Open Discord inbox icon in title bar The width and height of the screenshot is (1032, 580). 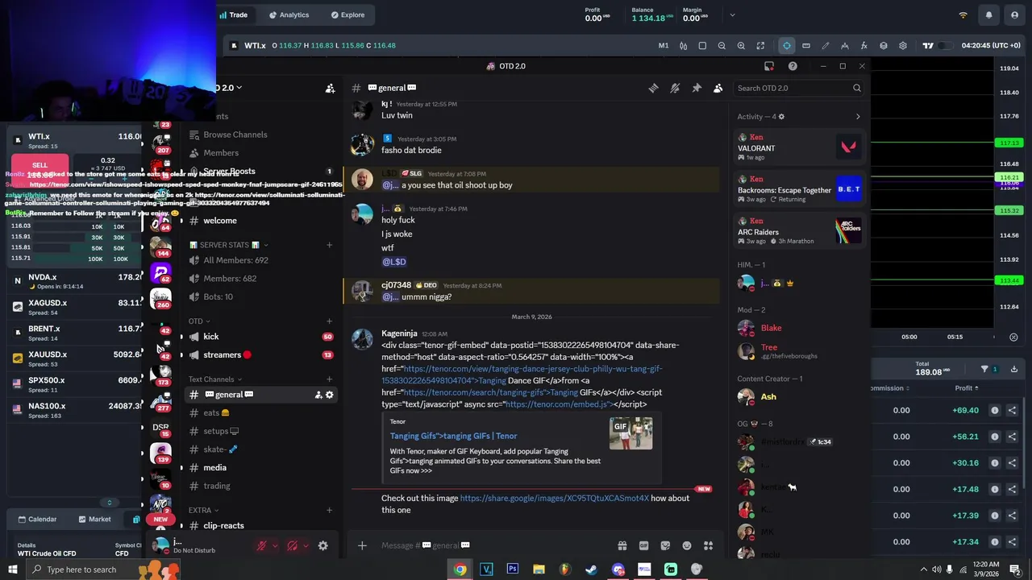point(769,66)
